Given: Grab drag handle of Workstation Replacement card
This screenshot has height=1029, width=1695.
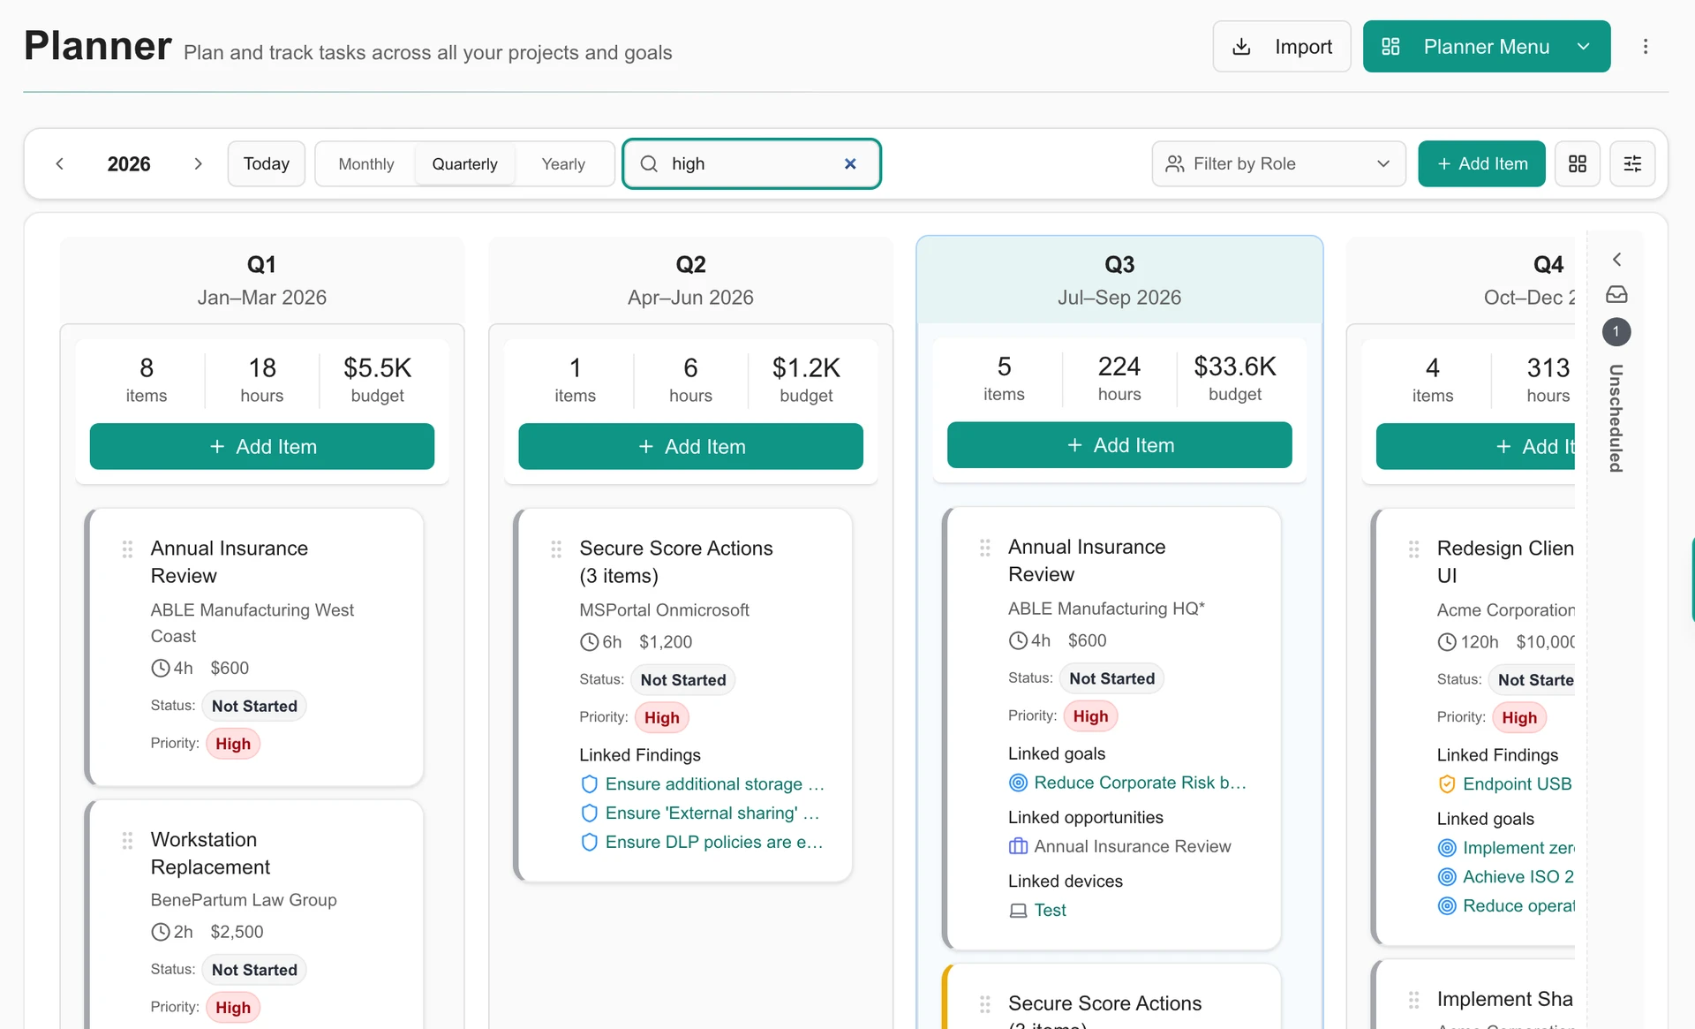Looking at the screenshot, I should click(127, 840).
